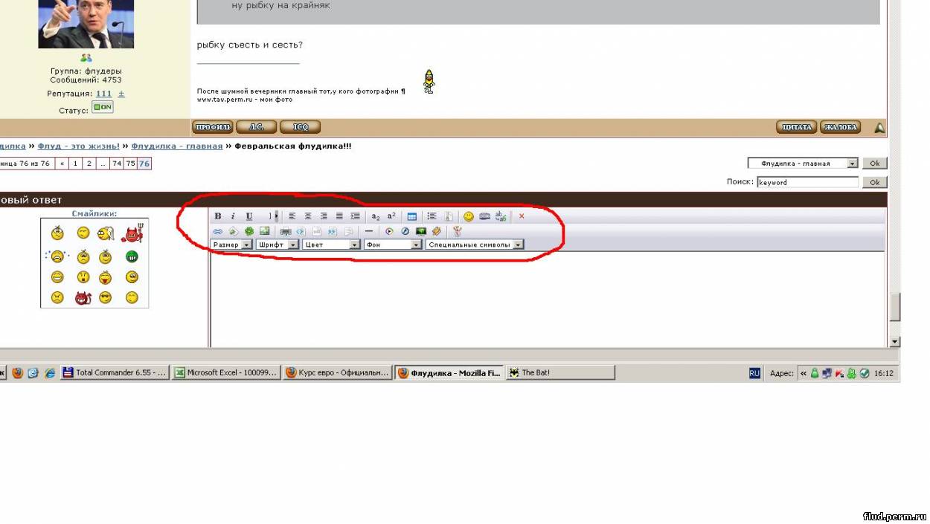Click the Флудилка - главная breadcrumb link
The height and width of the screenshot is (524, 930).
177,146
